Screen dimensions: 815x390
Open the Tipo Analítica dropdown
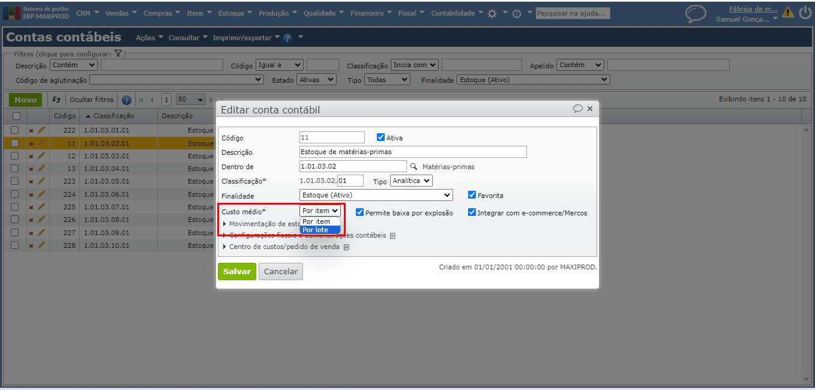coord(411,181)
